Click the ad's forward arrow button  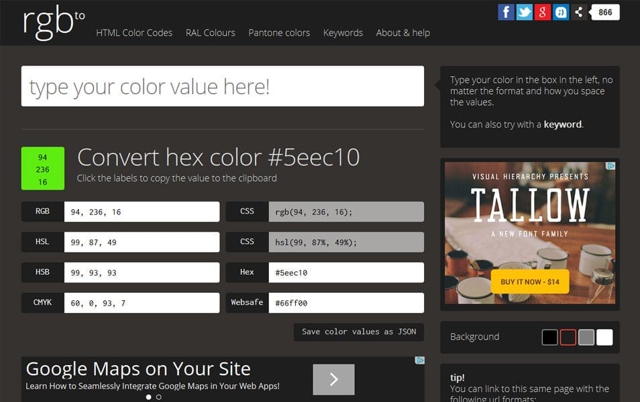(x=333, y=379)
